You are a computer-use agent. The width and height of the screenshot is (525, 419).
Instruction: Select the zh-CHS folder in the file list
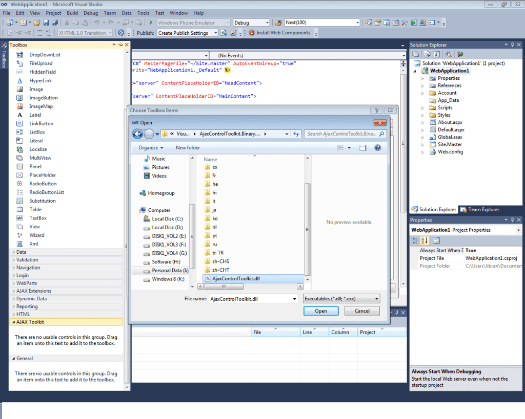pyautogui.click(x=217, y=261)
